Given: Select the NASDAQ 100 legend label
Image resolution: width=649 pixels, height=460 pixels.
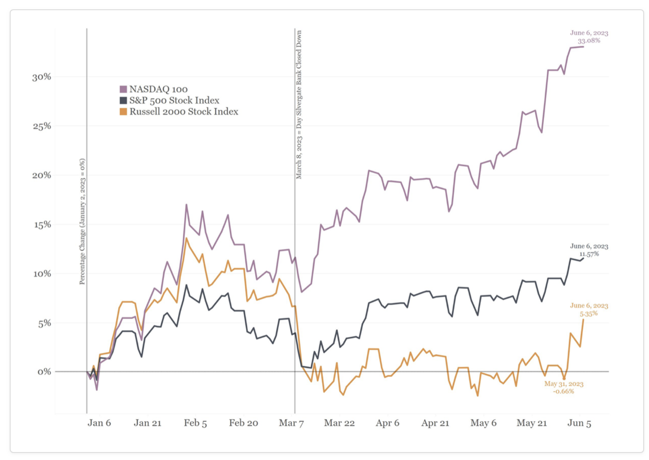Looking at the screenshot, I should click(158, 90).
